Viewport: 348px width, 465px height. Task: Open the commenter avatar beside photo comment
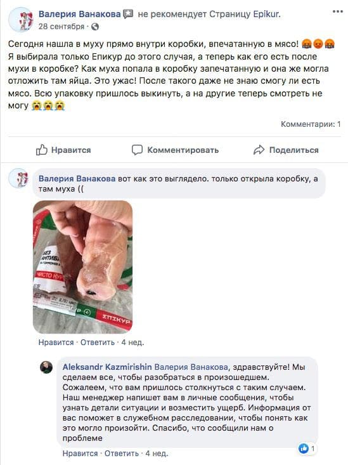pyautogui.click(x=18, y=178)
